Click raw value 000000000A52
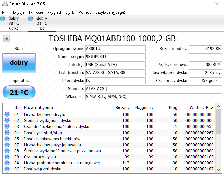The width and height of the screenshot is (224, 175). click(x=200, y=126)
